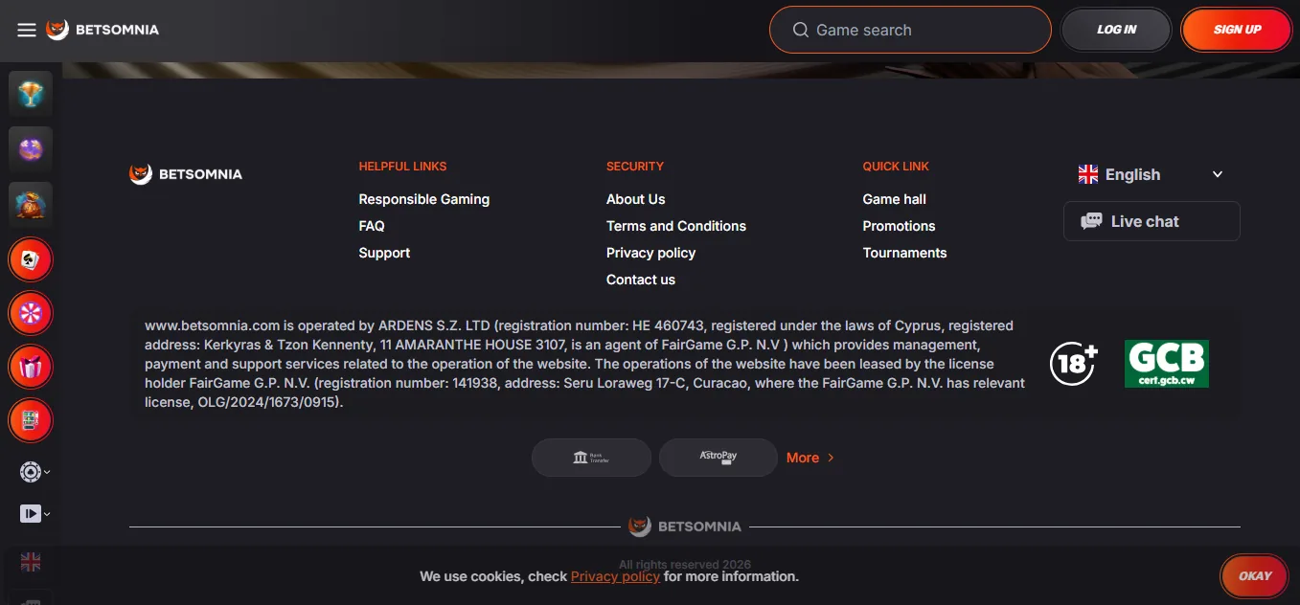Go to Tournaments
The height and width of the screenshot is (605, 1300).
905,253
